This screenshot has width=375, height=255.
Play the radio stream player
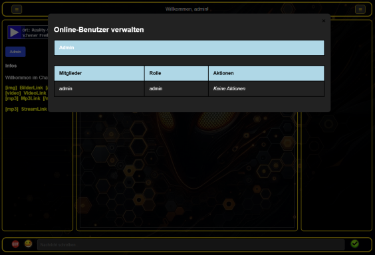click(15, 33)
